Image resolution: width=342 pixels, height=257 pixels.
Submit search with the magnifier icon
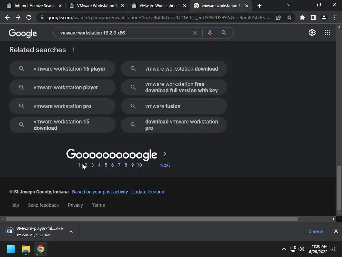[x=224, y=33]
